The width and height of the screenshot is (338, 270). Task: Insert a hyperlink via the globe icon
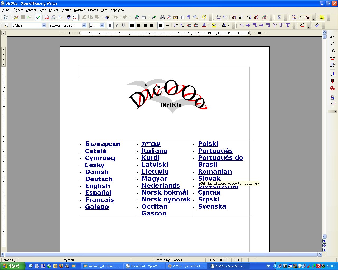[137, 17]
